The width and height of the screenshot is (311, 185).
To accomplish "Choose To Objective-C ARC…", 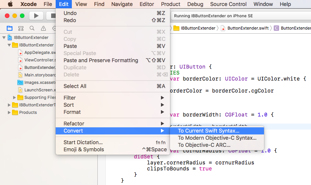I will 217,145.
